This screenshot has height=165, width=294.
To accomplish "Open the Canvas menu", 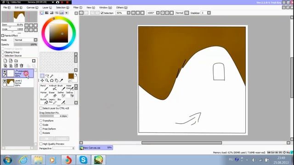I will click(x=32, y=7).
